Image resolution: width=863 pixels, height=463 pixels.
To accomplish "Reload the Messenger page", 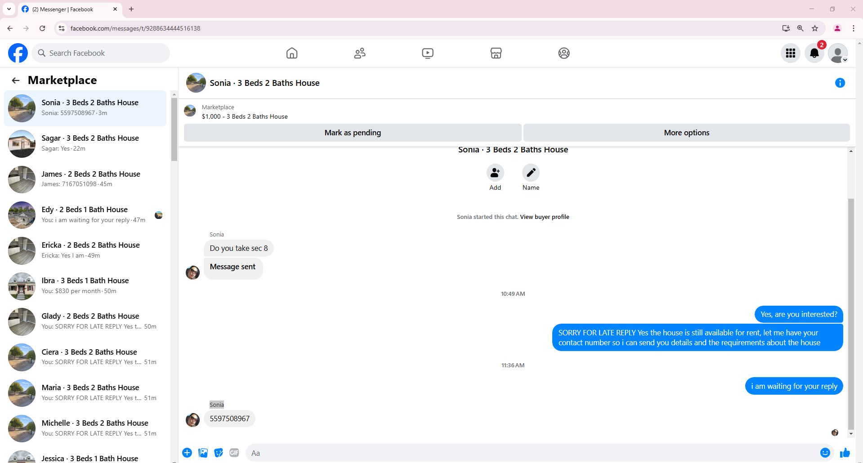I will (42, 28).
